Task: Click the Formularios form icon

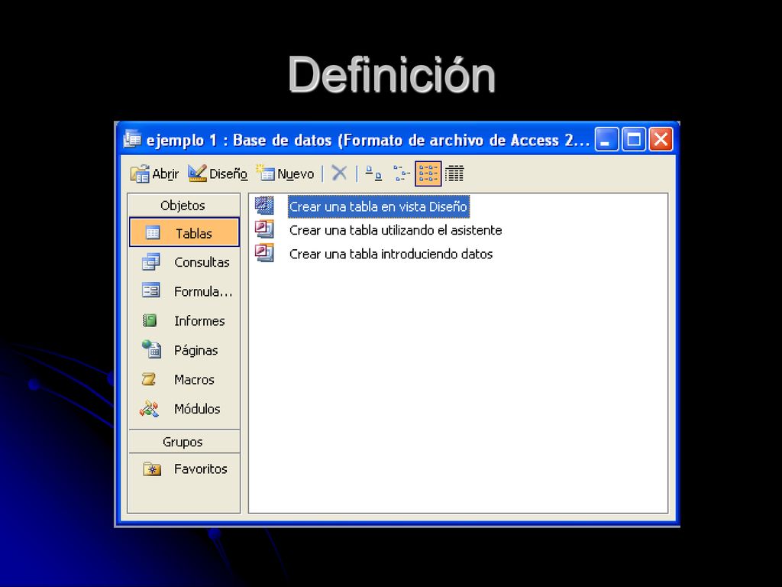Action: (150, 290)
